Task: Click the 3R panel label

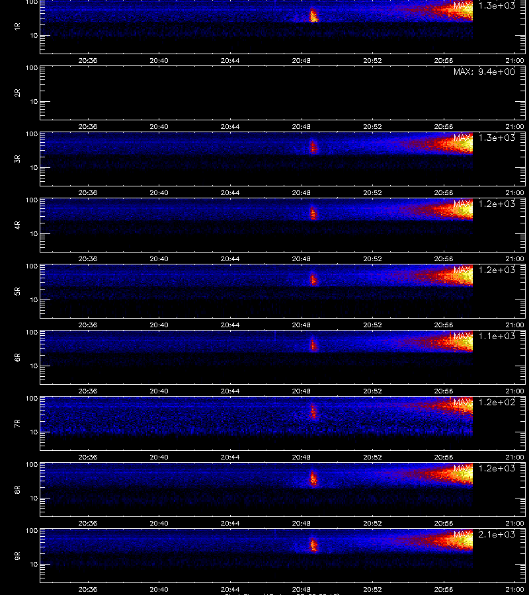Action: (17, 159)
